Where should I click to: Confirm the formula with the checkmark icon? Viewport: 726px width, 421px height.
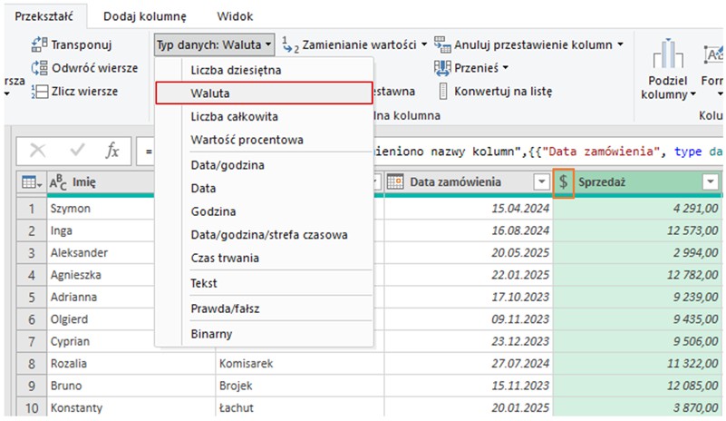point(77,150)
